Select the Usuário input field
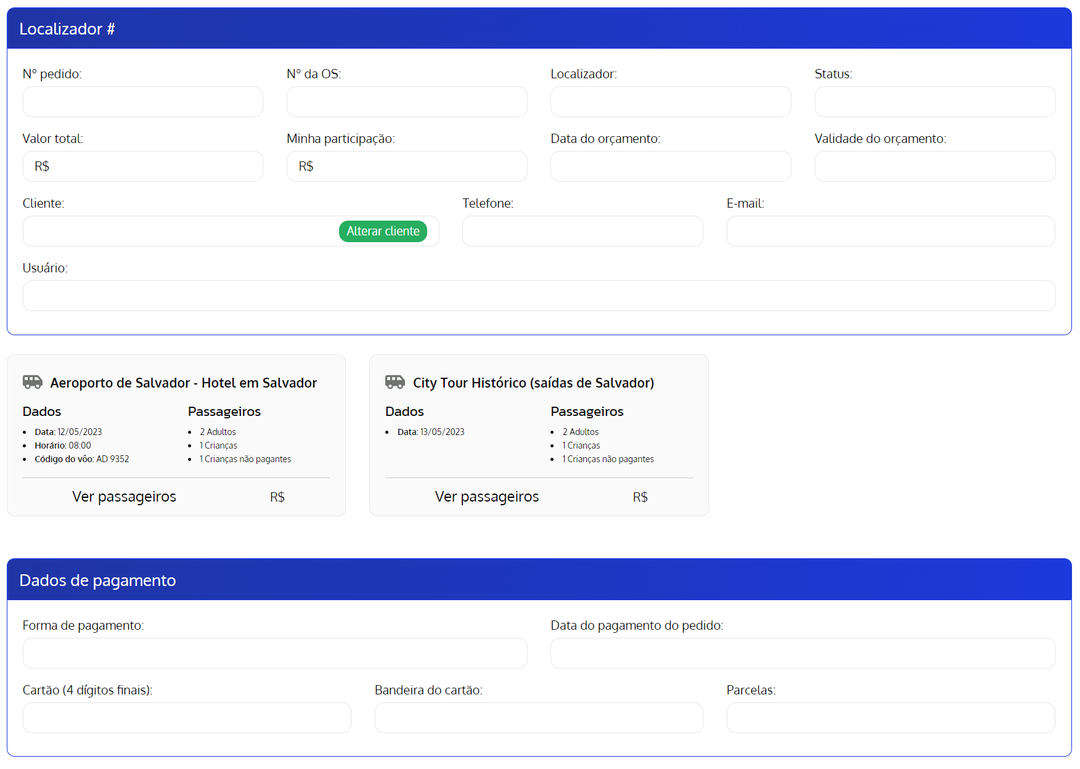The width and height of the screenshot is (1080, 769). point(539,296)
